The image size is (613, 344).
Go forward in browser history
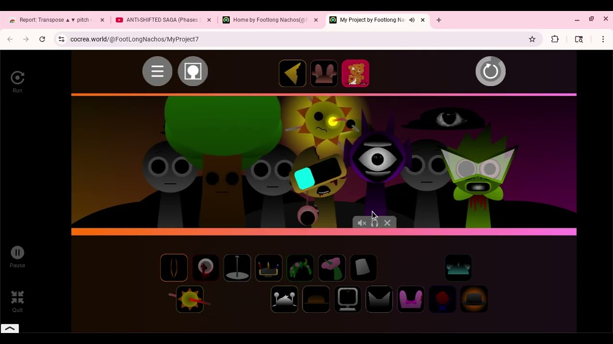pos(26,39)
